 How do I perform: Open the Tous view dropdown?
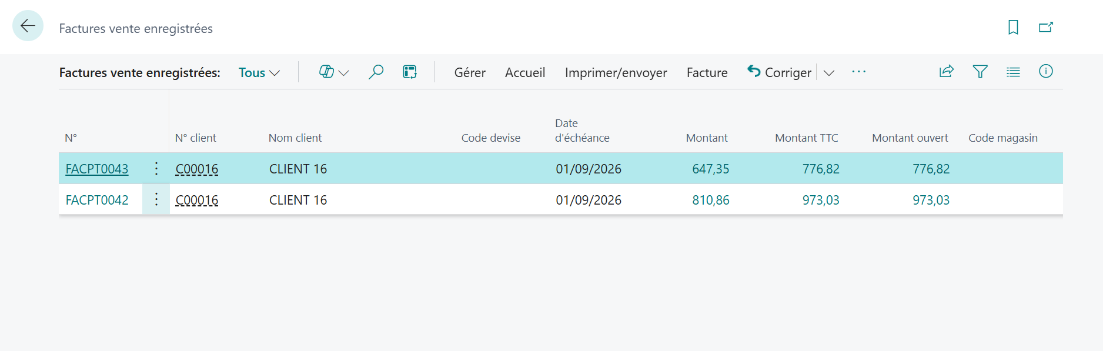tap(259, 73)
